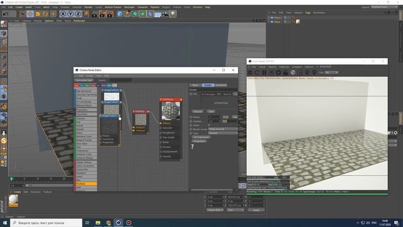The height and width of the screenshot is (227, 403).
Task: Open viewport Options menu
Action: point(49,21)
